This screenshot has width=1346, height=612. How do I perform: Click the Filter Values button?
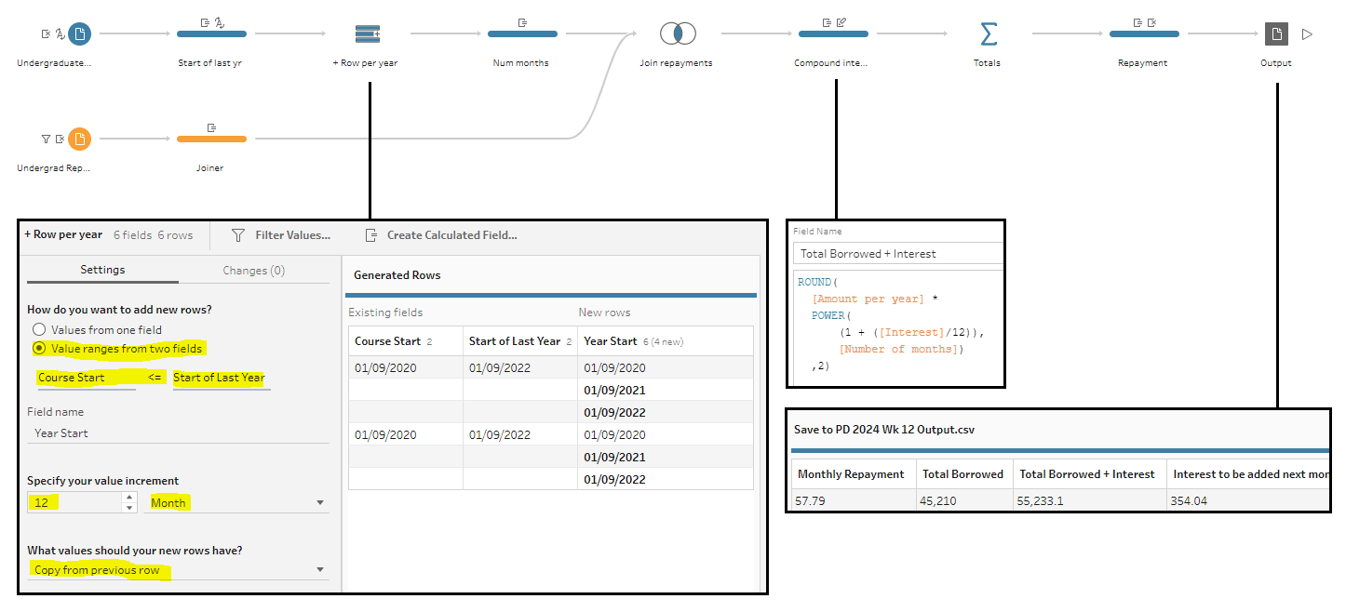281,235
